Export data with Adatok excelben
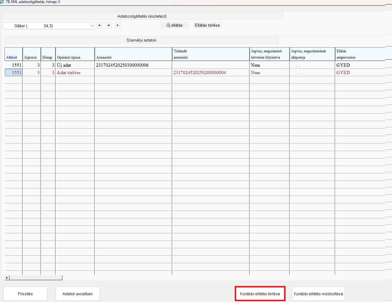The width and height of the screenshot is (392, 303). point(77,294)
